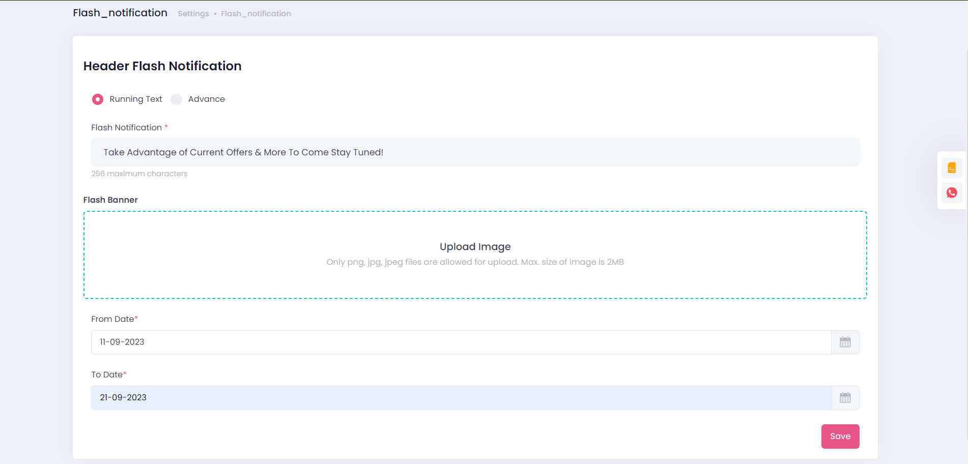
Task: Click the Upload Image drop zone
Action: 475,255
